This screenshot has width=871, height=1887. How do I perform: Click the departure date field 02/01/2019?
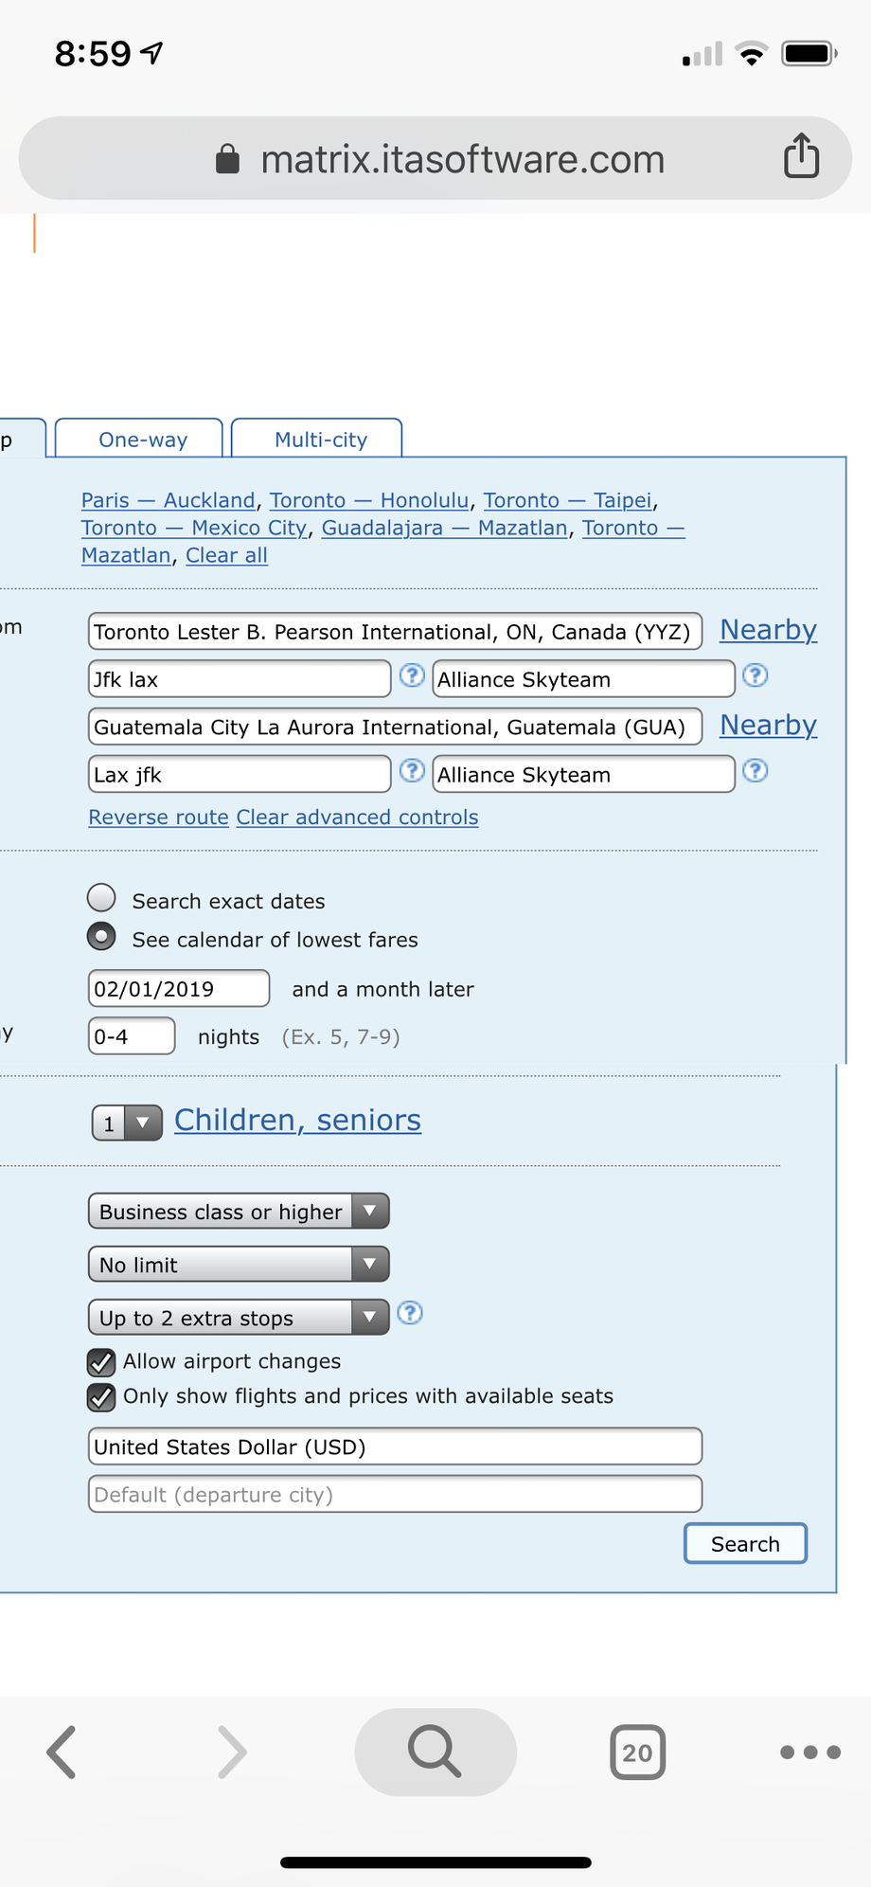click(x=179, y=989)
